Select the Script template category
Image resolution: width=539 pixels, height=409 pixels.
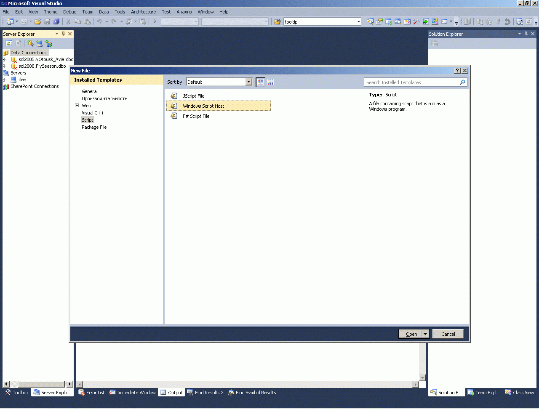tap(88, 120)
